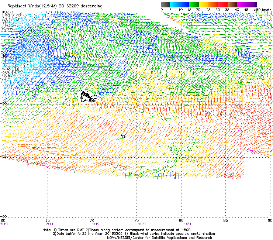Click the brown 35-40 knots legend swatch
Screen dimensions: 273x240
[x=232, y=4]
